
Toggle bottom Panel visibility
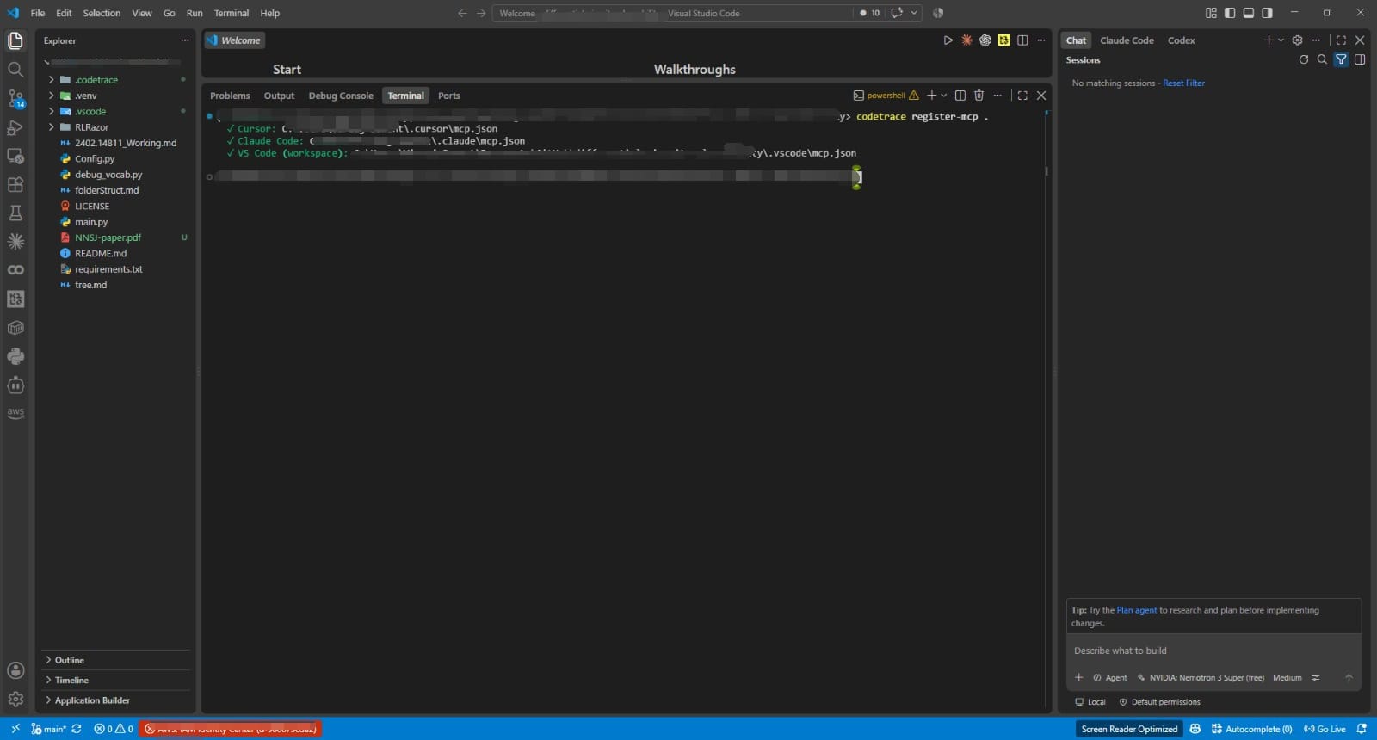coord(1249,13)
